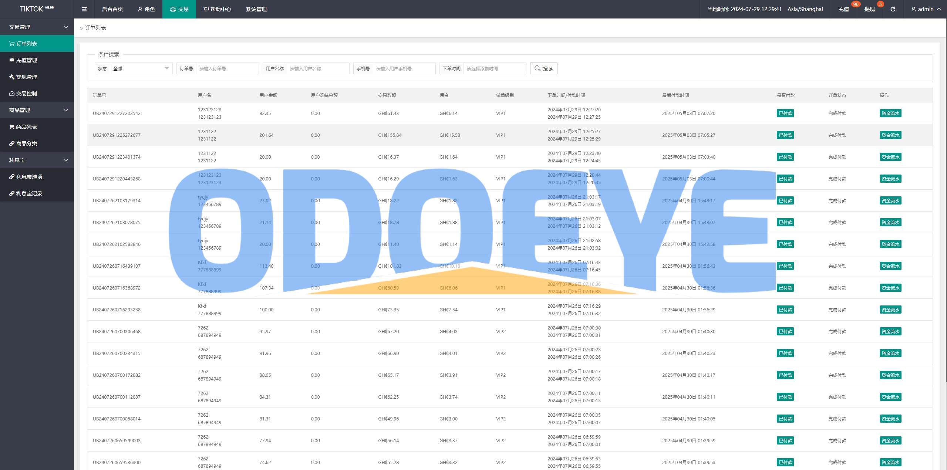Click the cart icon beside 订单列表
Image resolution: width=947 pixels, height=470 pixels.
pos(12,44)
